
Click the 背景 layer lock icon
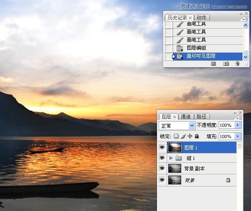click(228, 180)
